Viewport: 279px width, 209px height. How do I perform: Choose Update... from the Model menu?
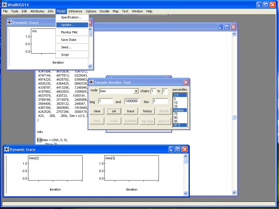tap(68, 25)
